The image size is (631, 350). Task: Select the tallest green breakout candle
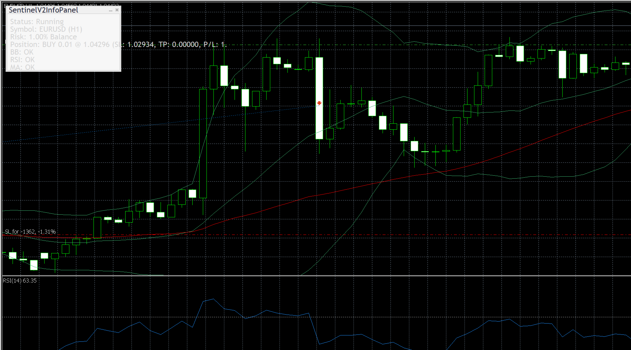[203, 144]
